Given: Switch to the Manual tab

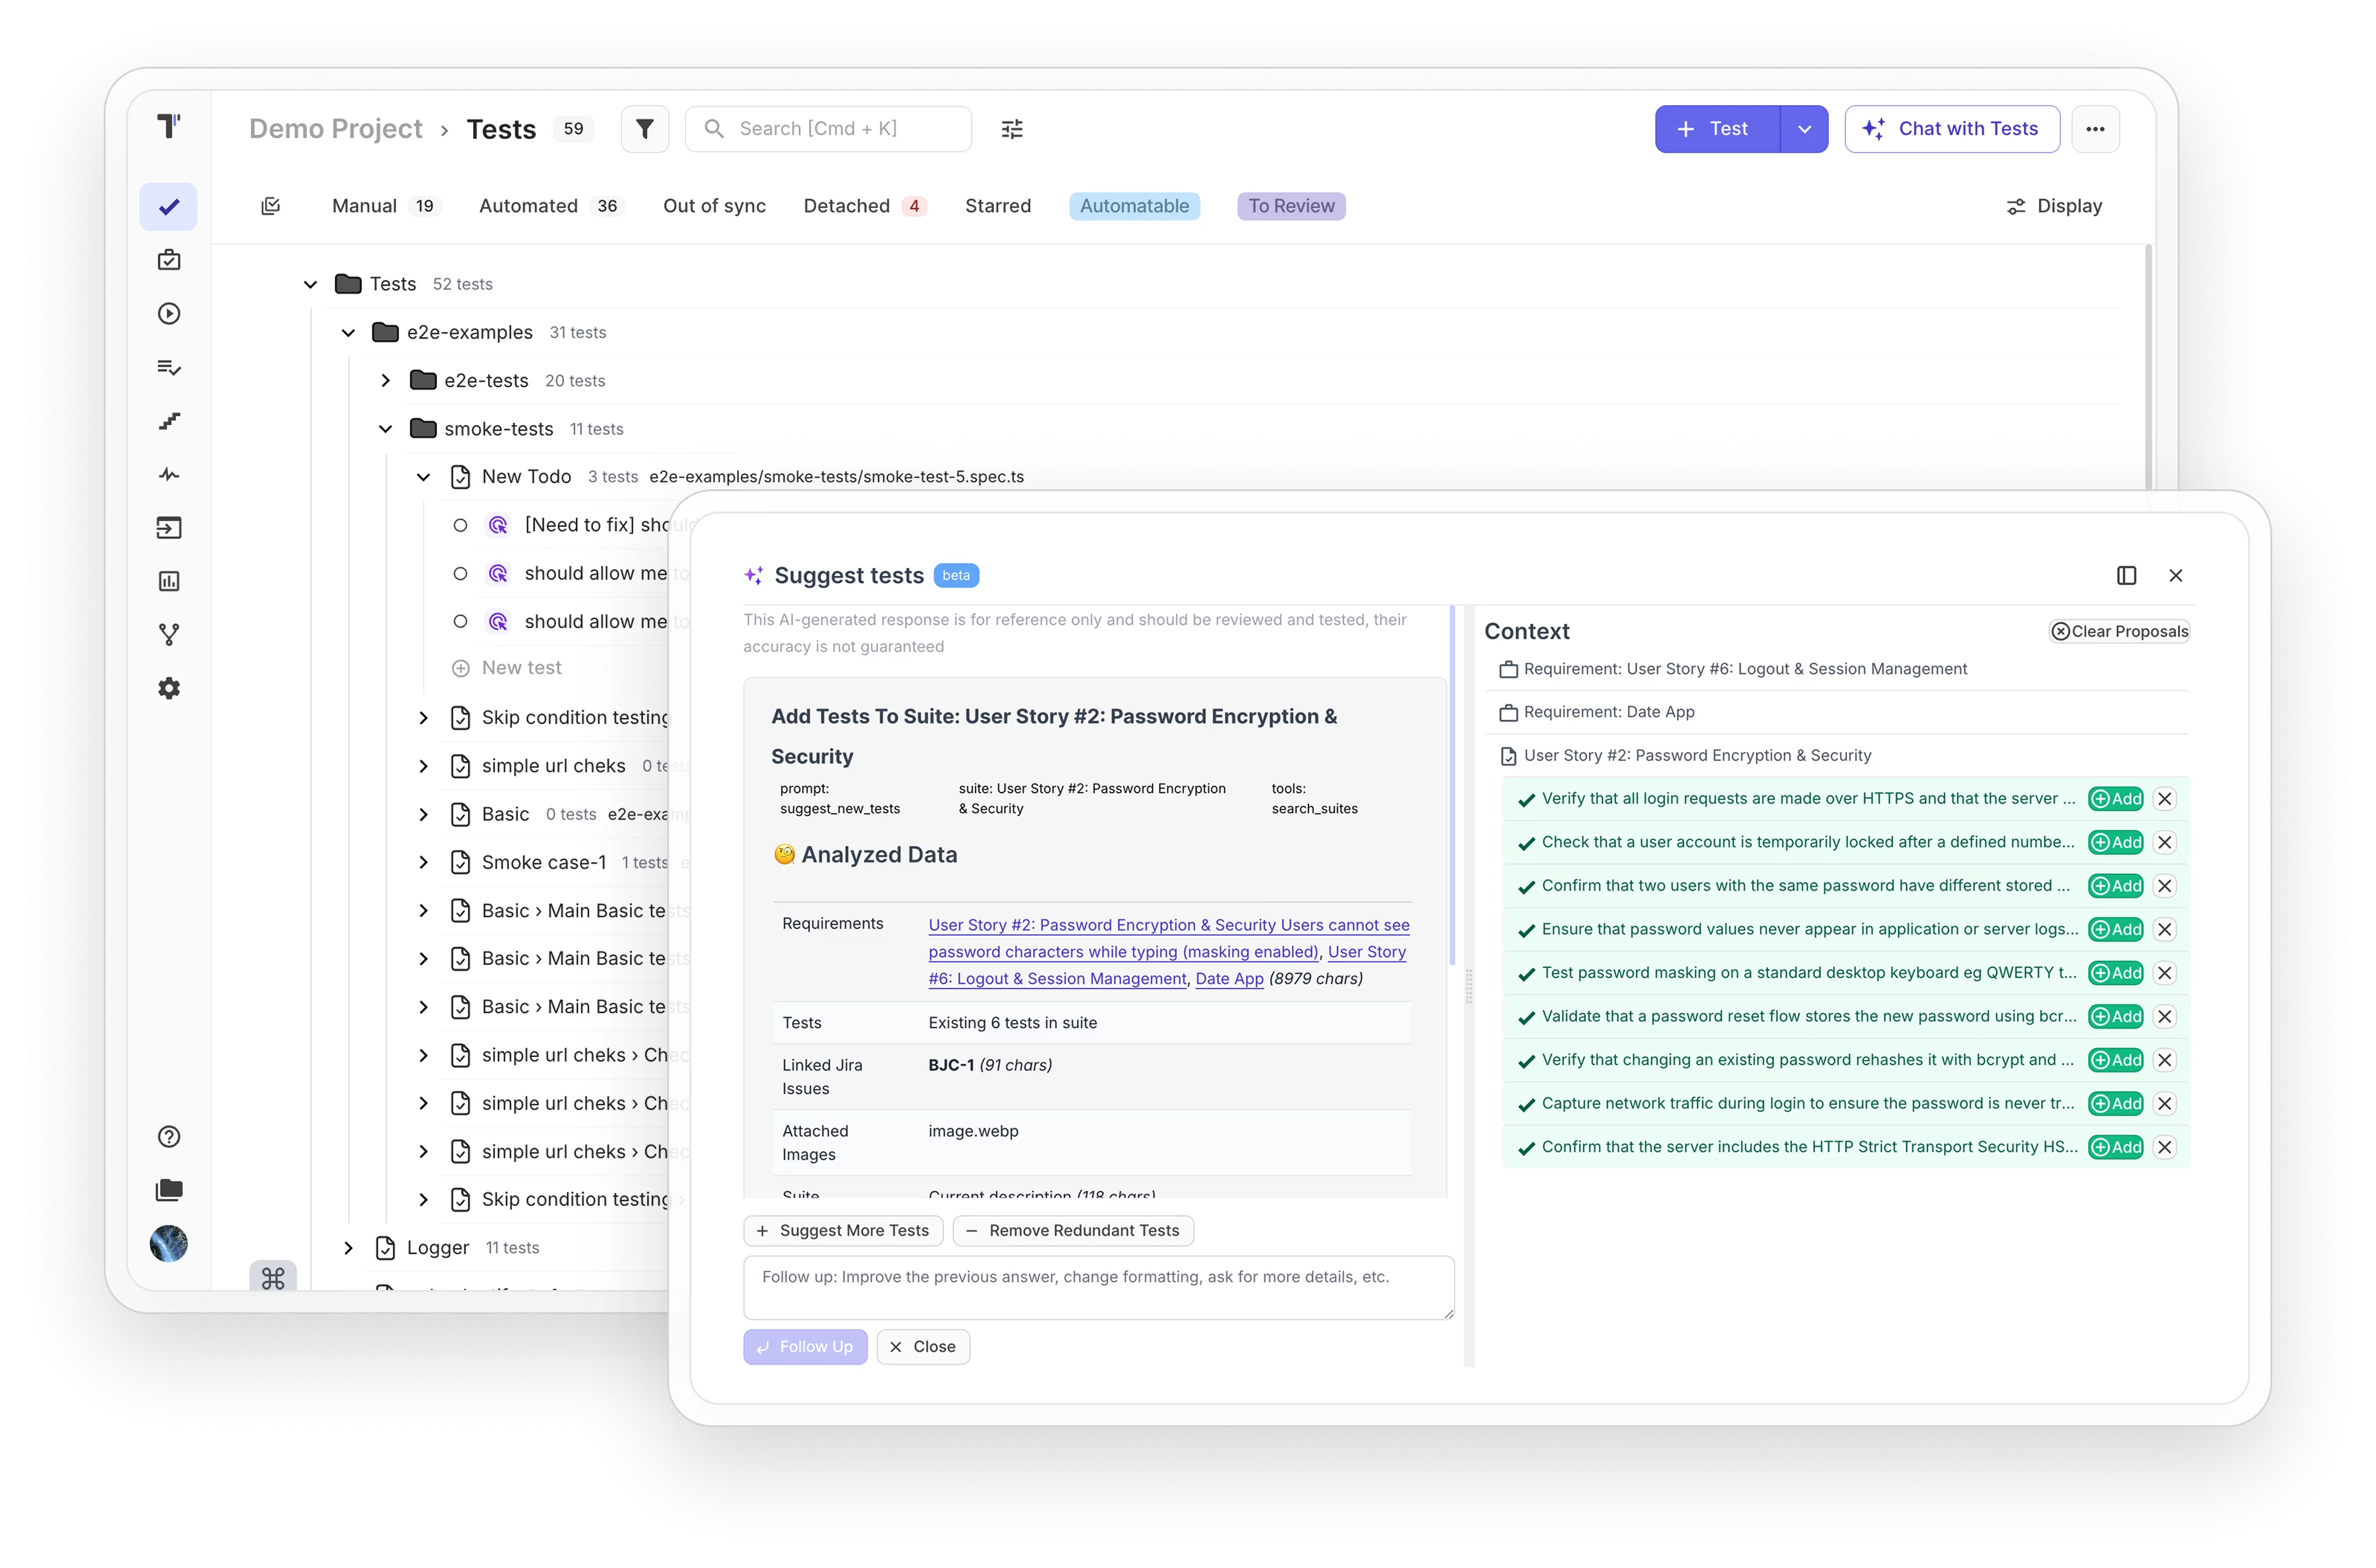Looking at the screenshot, I should point(385,206).
